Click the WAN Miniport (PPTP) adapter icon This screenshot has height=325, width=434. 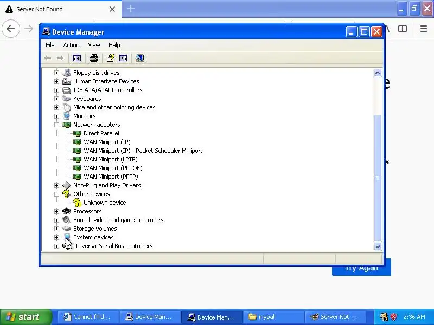(77, 177)
